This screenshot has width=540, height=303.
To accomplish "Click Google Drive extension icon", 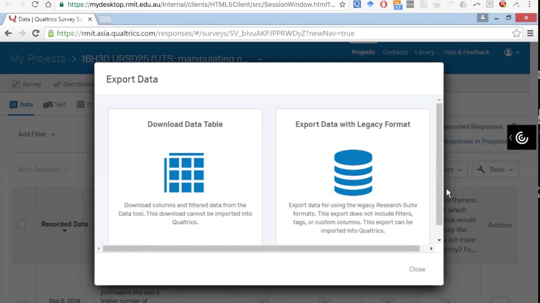I will (x=463, y=5).
